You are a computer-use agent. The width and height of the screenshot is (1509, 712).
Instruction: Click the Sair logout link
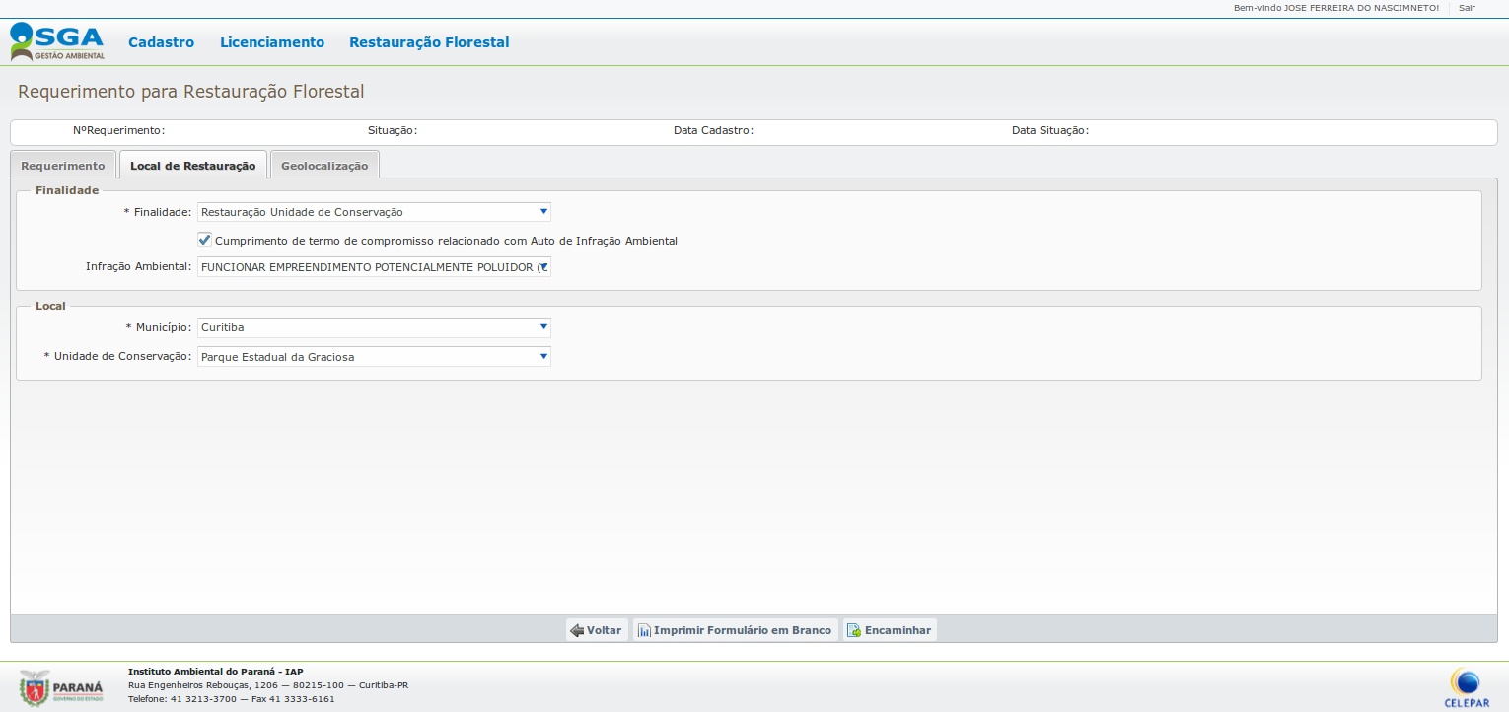pos(1467,8)
